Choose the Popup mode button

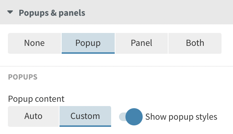88,43
